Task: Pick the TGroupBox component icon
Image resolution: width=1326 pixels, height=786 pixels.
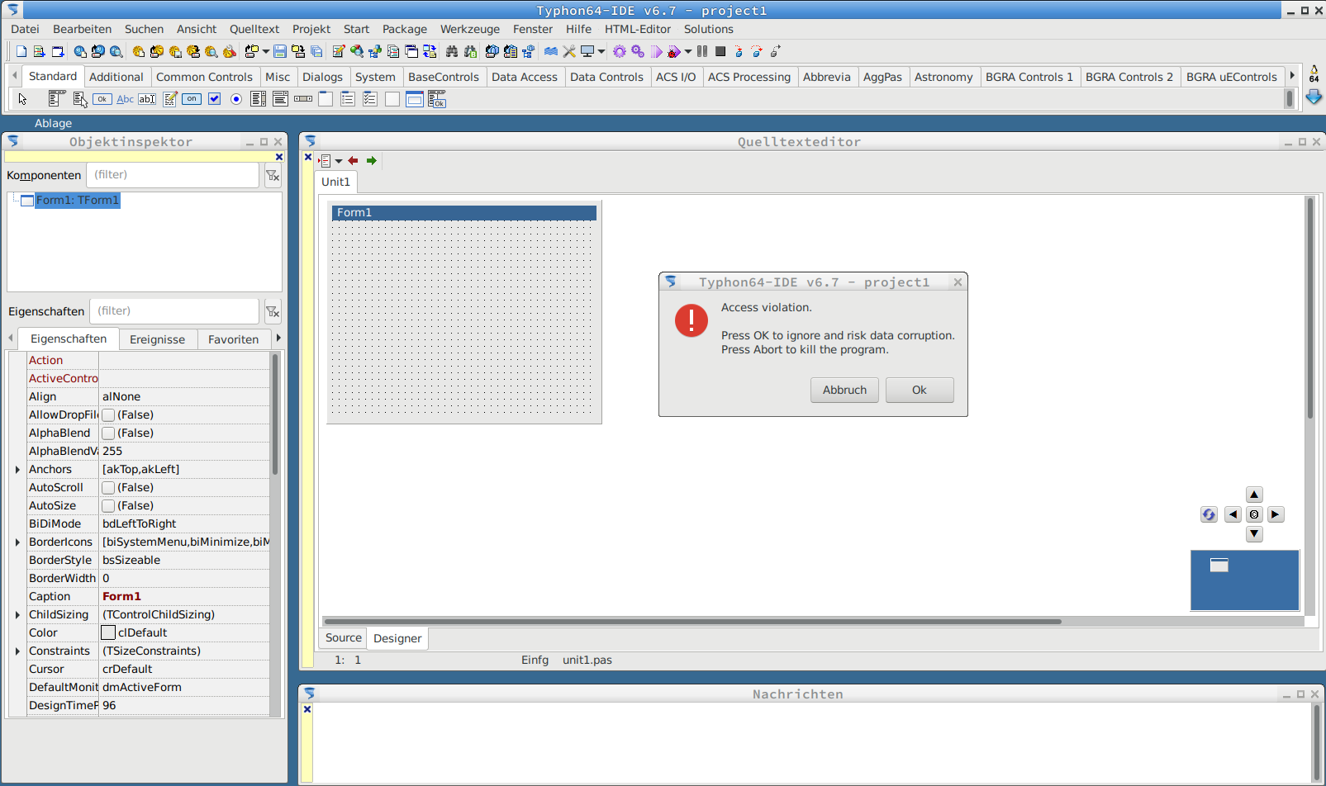Action: point(326,99)
